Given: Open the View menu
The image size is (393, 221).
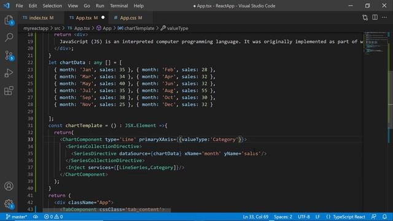Looking at the screenshot, I should click(72, 6).
